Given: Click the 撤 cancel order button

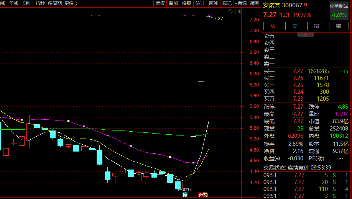Looking at the screenshot, I should pyautogui.click(x=317, y=26).
